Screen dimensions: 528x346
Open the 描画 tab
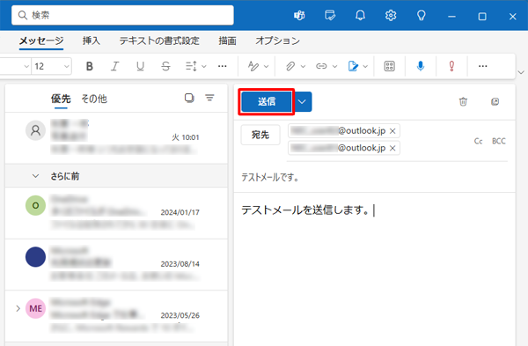[227, 41]
